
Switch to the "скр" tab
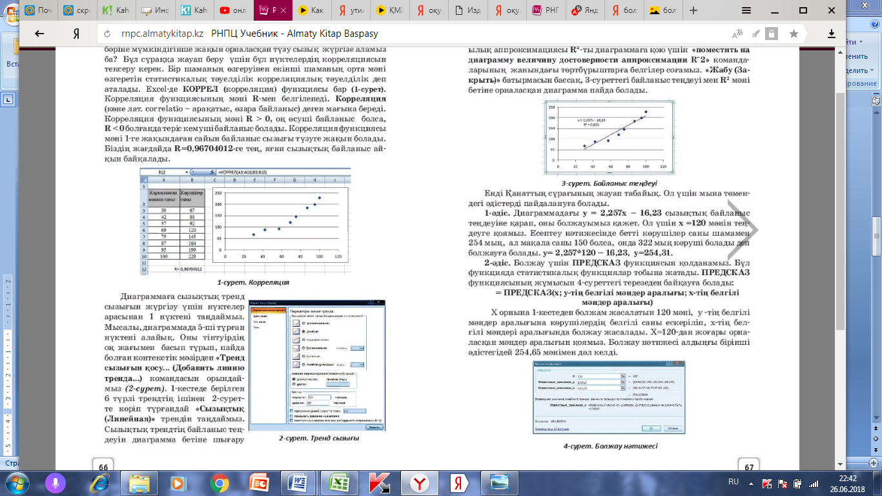[79, 10]
